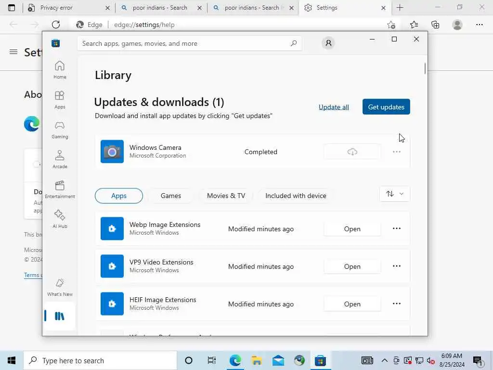Go to Gaming section in Store

[60, 130]
